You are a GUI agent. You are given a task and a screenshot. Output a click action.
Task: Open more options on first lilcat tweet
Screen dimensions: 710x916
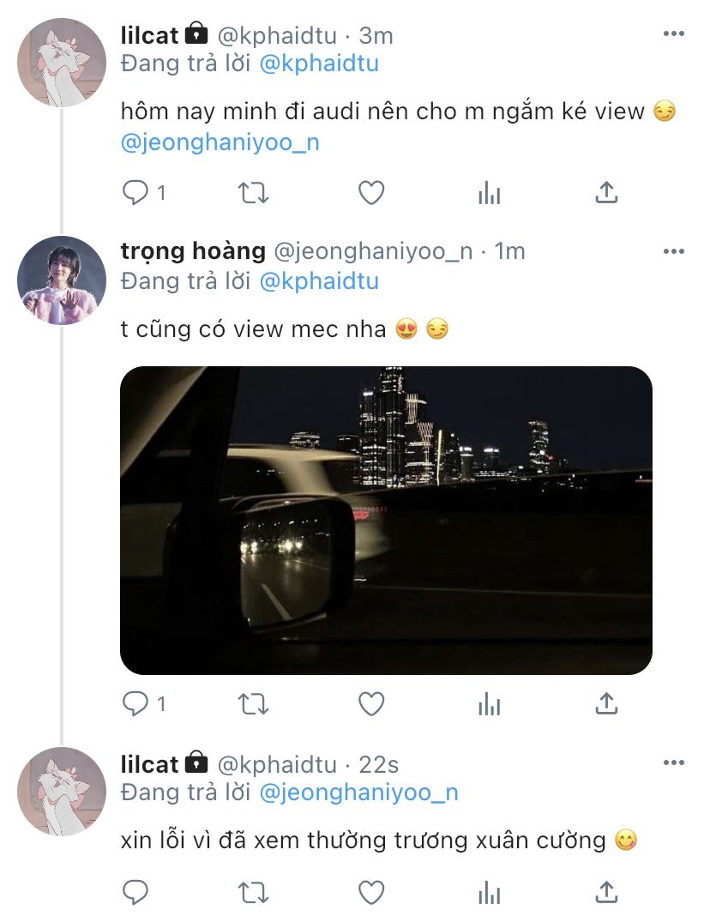click(673, 34)
